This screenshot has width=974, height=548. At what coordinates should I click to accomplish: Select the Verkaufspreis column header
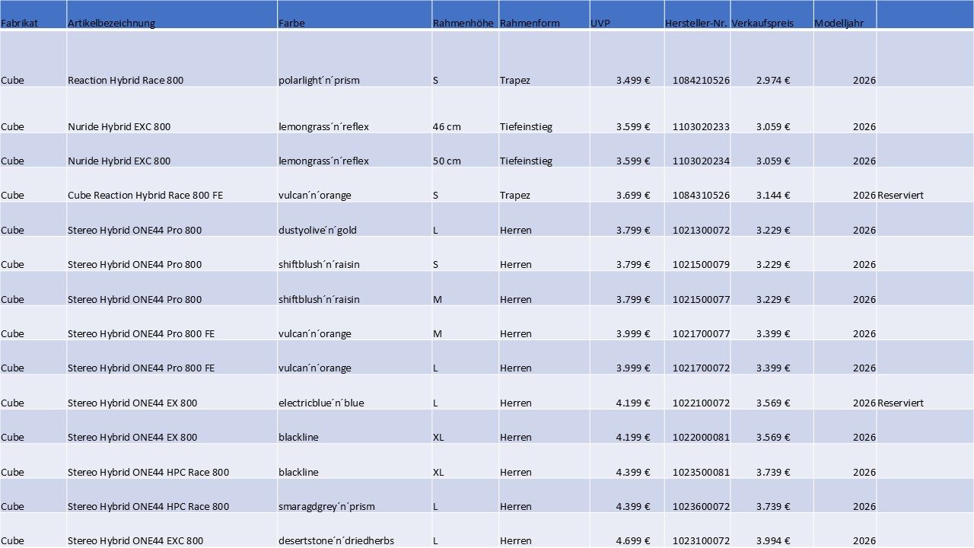click(x=762, y=23)
